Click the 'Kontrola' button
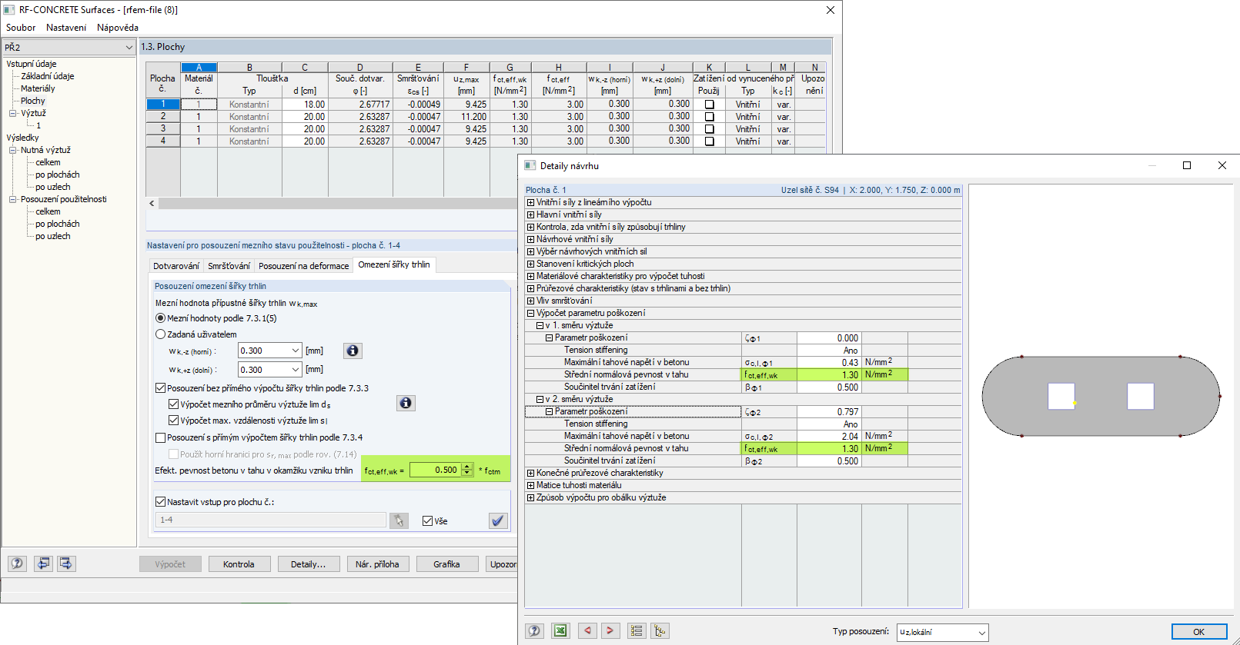Image resolution: width=1240 pixels, height=645 pixels. click(x=239, y=564)
